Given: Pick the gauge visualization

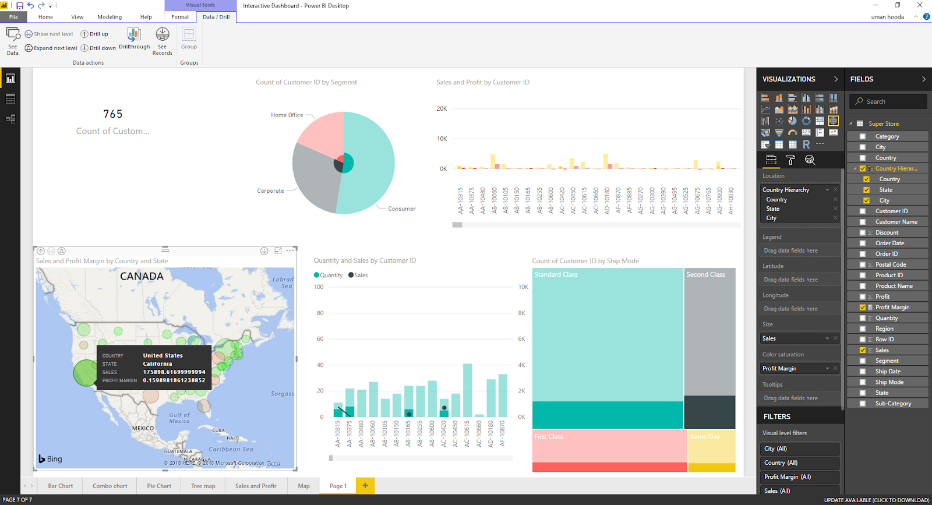Looking at the screenshot, I should (x=793, y=133).
